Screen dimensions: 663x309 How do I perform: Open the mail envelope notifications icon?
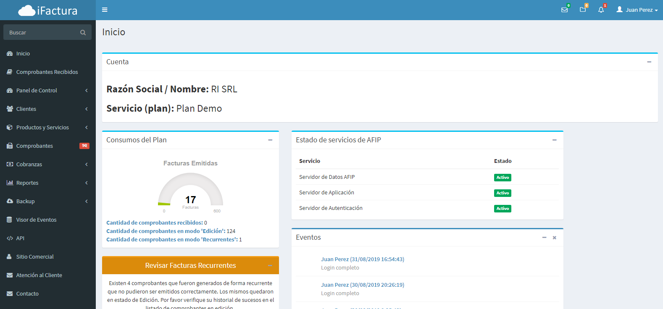564,10
